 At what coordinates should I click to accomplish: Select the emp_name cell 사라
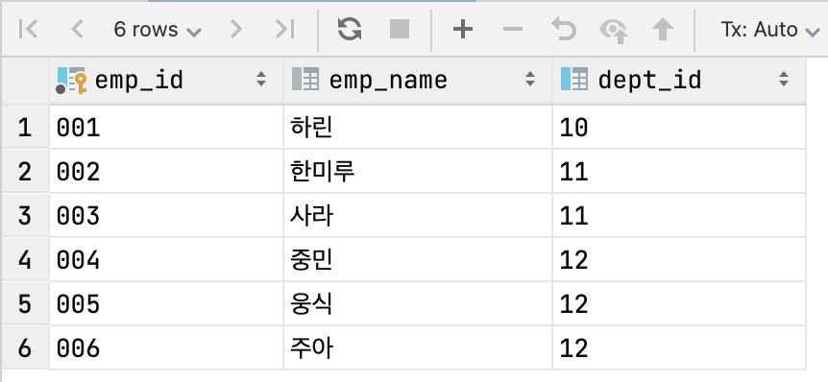[x=418, y=216]
